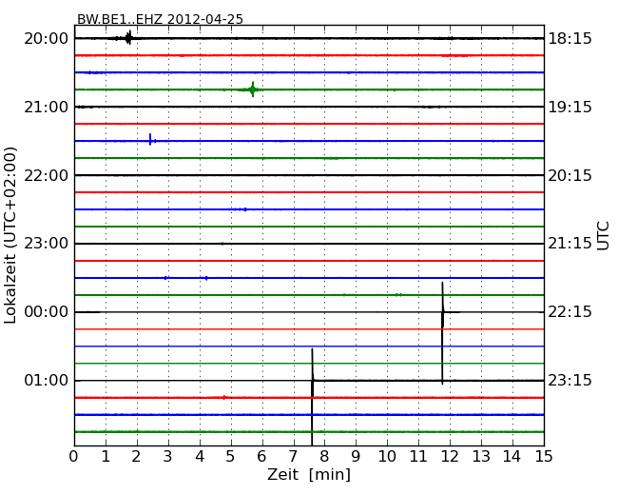
Task: Select the black seismic burst on the 20:00 trace
Action: (127, 38)
